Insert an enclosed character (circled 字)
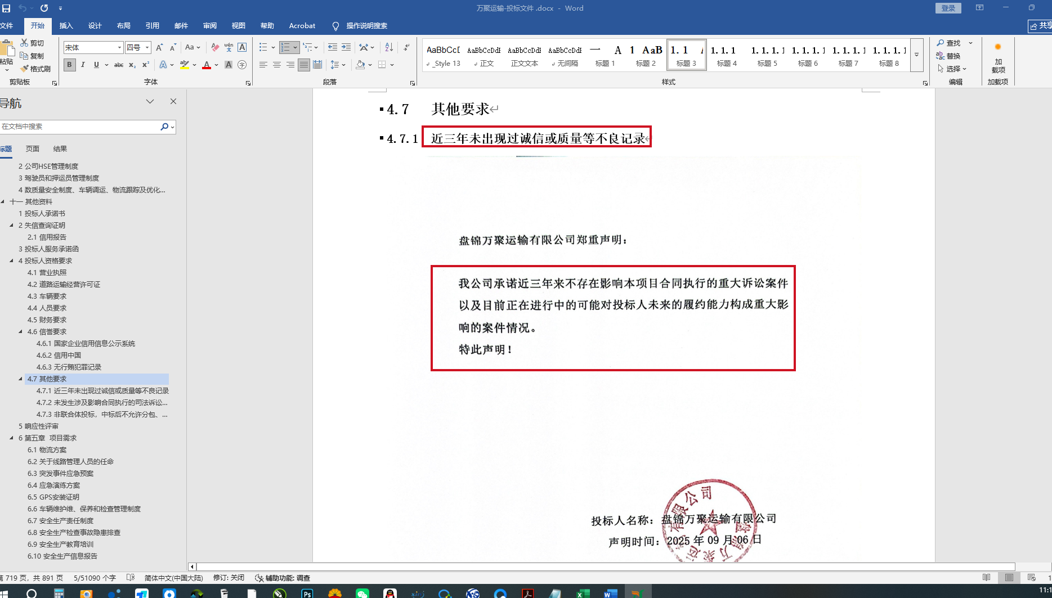Viewport: 1052px width, 598px height. coord(242,65)
